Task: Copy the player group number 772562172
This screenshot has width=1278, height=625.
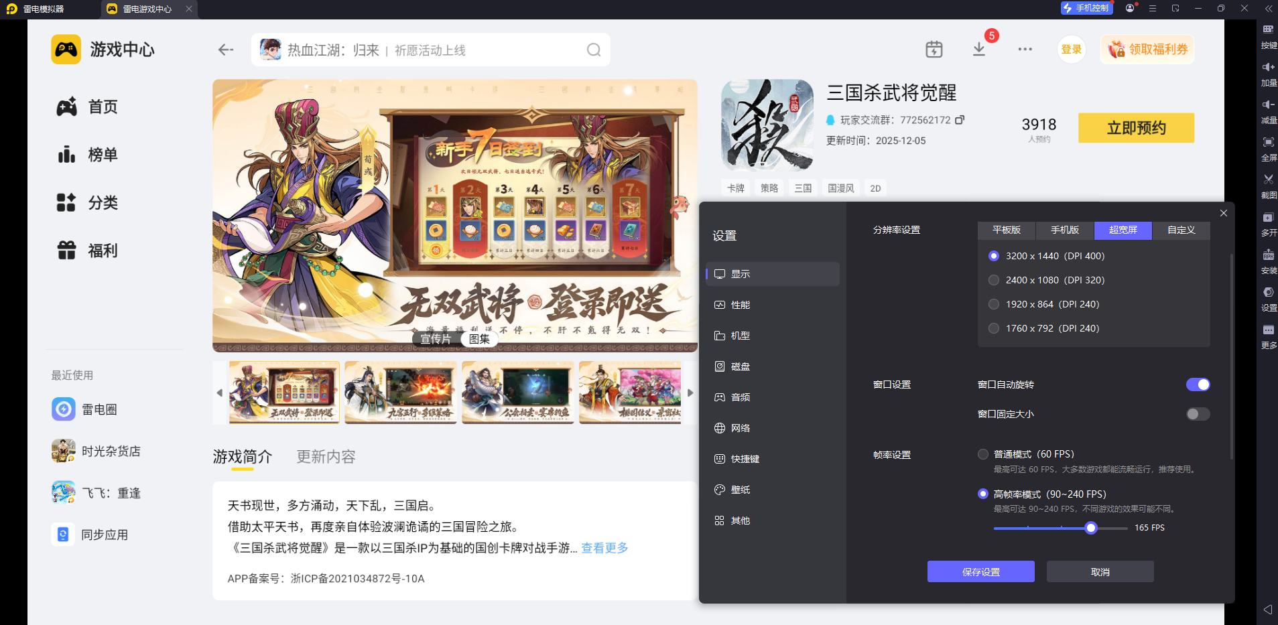Action: (960, 120)
